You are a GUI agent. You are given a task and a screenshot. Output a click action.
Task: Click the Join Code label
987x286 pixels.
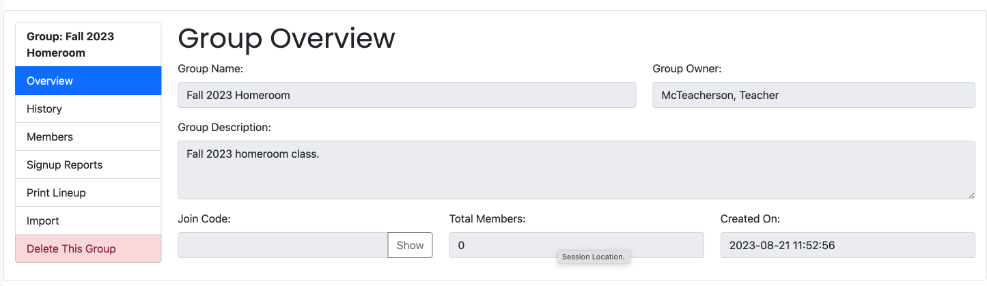point(204,219)
